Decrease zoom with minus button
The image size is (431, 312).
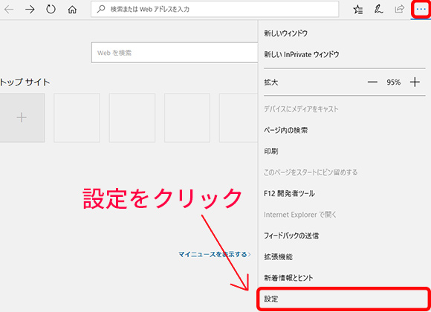coord(372,82)
